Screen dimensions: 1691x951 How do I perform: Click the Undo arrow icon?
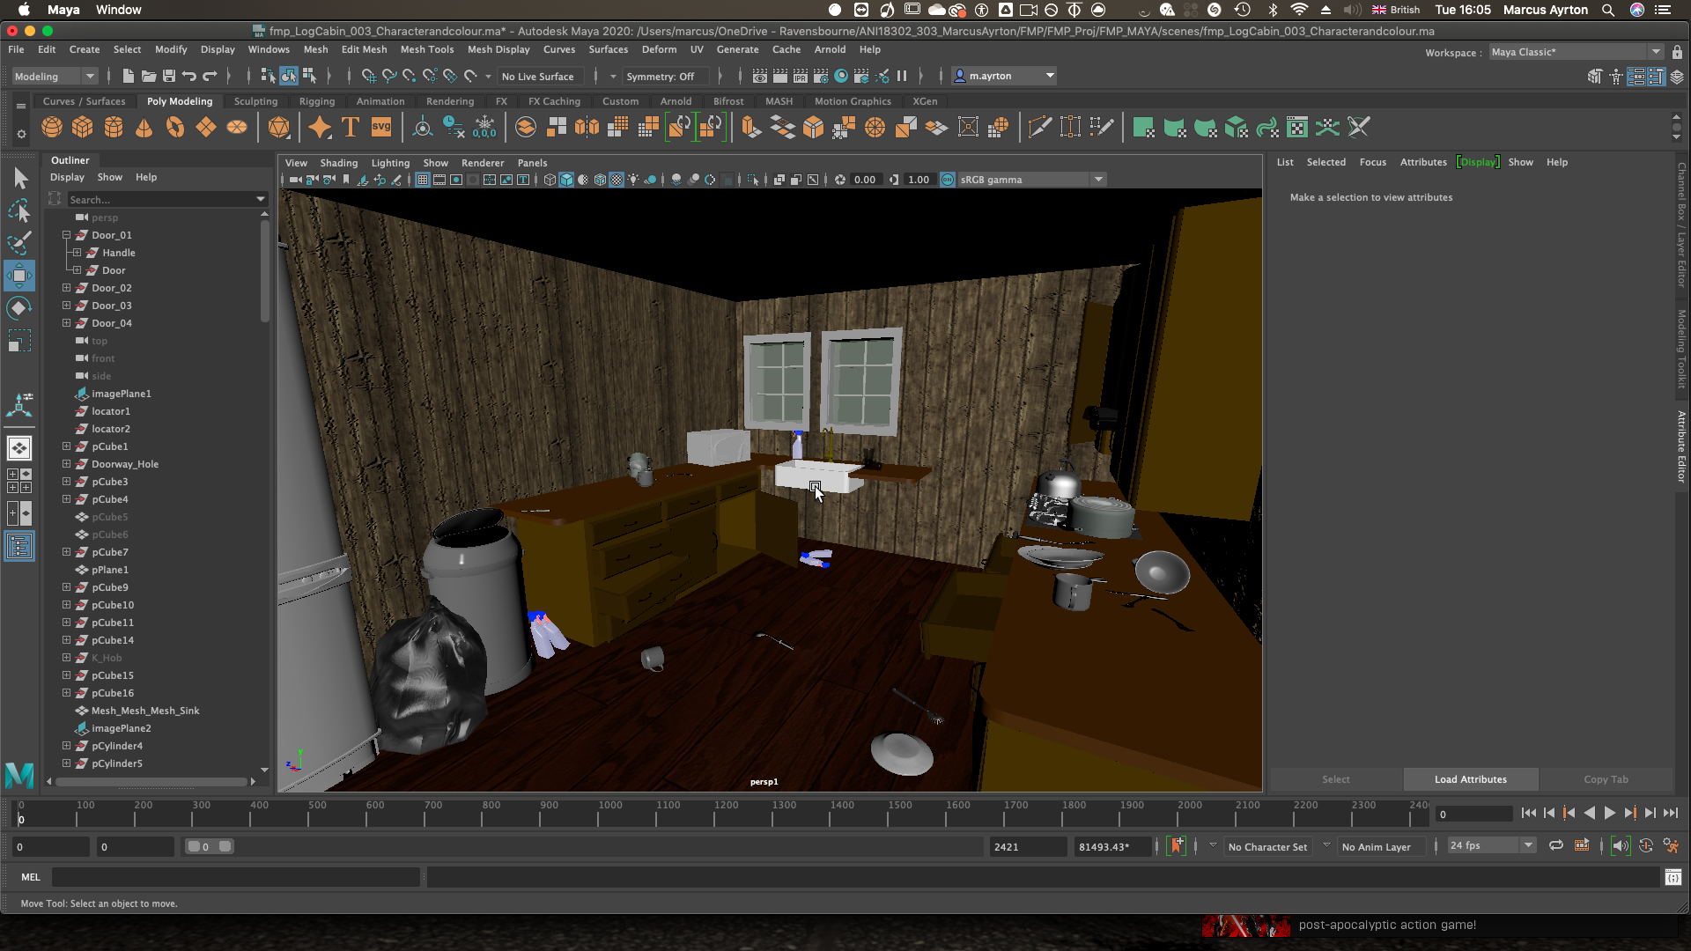pyautogui.click(x=189, y=77)
